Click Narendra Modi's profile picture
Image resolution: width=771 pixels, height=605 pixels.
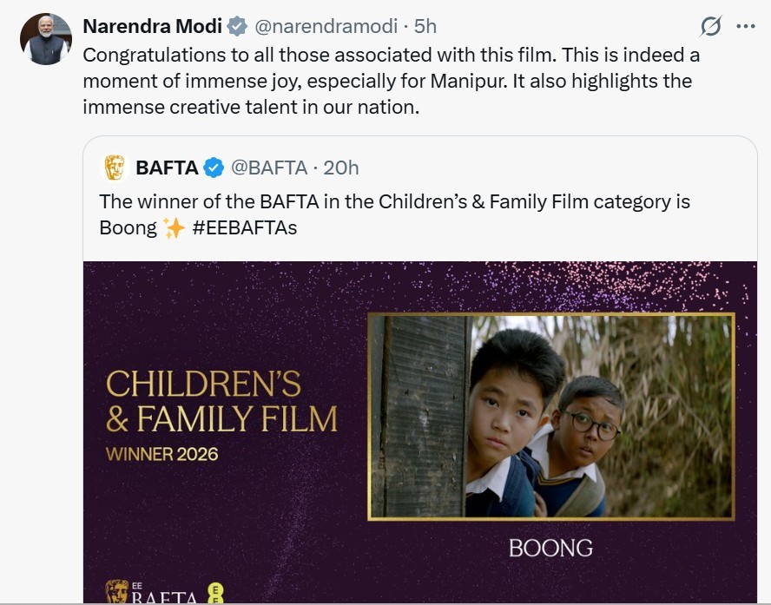(x=46, y=39)
